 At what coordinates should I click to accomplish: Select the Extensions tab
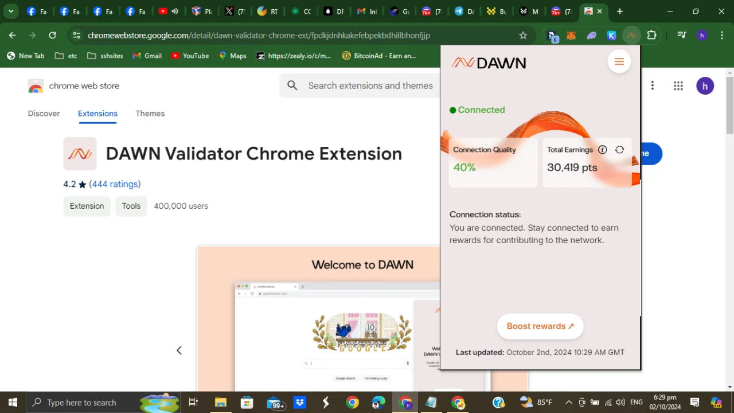point(97,114)
